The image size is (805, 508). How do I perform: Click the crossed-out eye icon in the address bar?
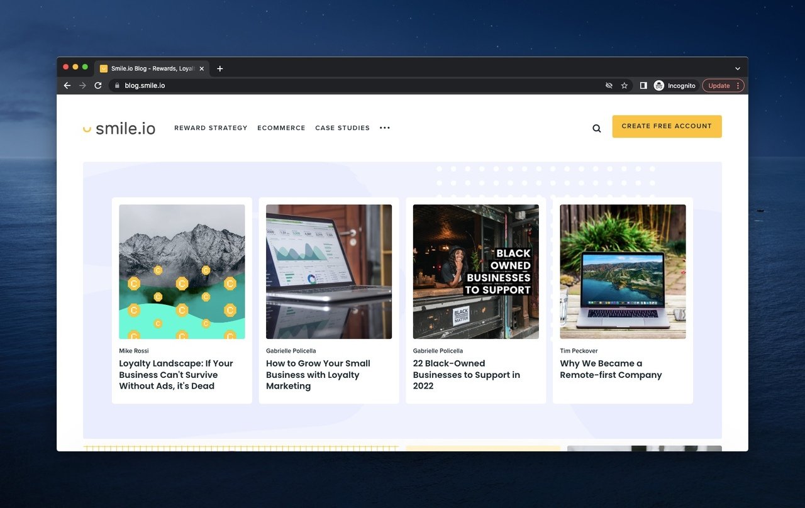609,86
